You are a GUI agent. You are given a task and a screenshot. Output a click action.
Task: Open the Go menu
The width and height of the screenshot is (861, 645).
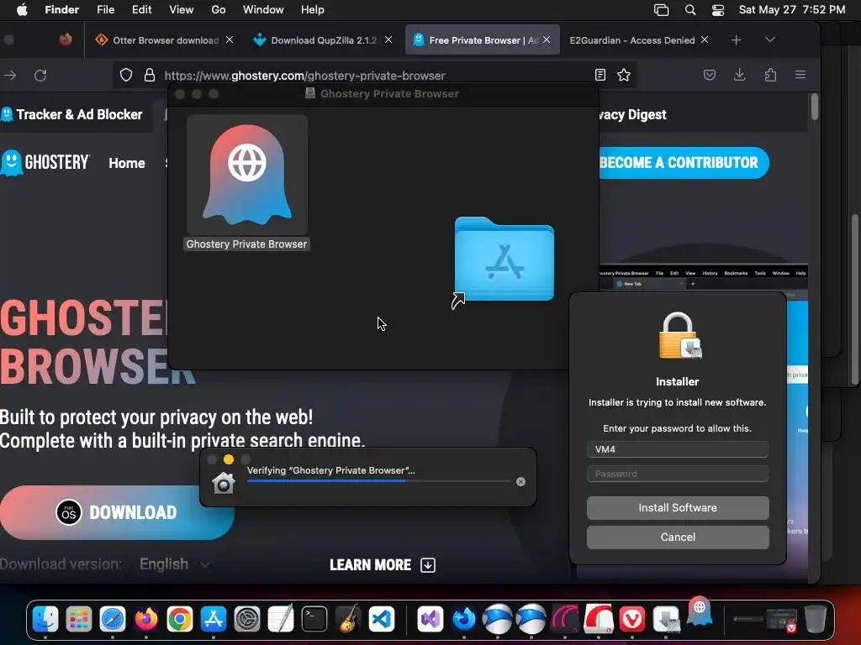click(219, 10)
